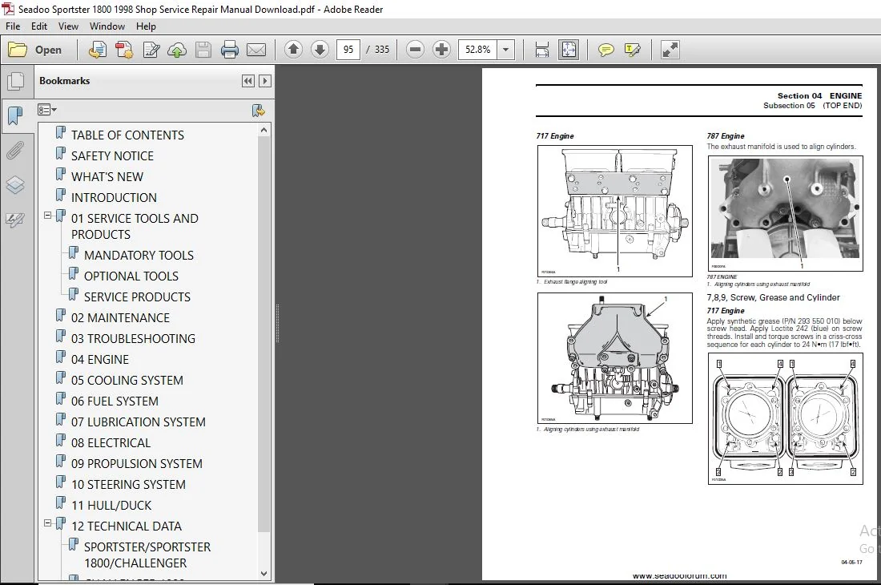Screen dimensions: 881x585
Task: Zoom in with the plus button
Action: 441,50
